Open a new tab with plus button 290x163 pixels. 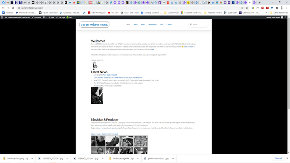(x=259, y=3)
